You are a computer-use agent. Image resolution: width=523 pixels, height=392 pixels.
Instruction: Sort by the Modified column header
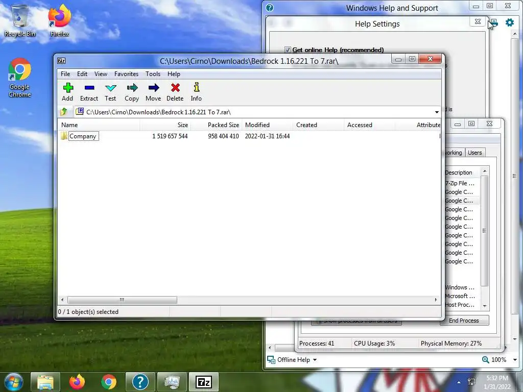point(267,125)
